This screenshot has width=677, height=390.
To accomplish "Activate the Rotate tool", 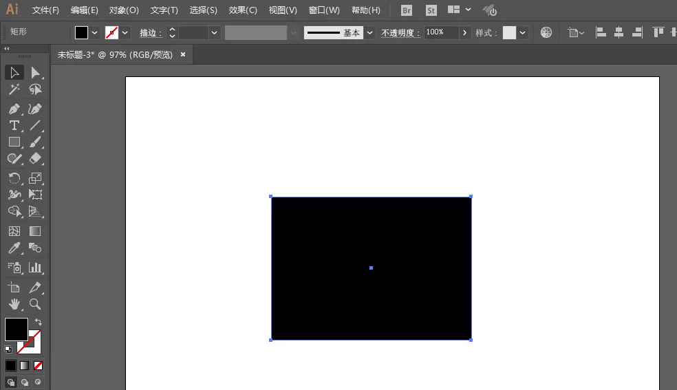I will click(14, 178).
